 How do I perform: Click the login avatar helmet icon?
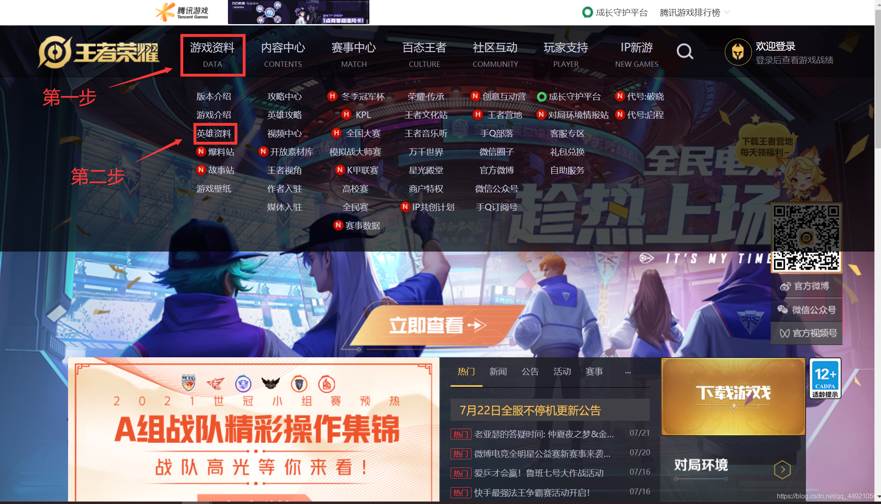[x=738, y=52]
